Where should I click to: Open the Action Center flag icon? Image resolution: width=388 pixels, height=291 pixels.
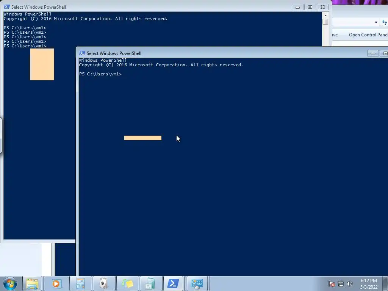[x=332, y=284]
